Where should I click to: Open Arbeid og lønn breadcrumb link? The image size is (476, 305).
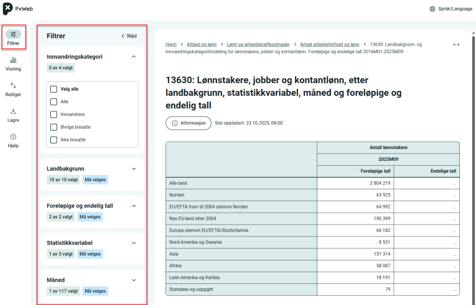tap(201, 45)
